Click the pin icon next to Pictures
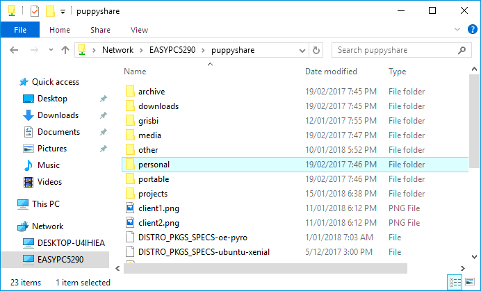This screenshot has height=291, width=481. click(x=104, y=149)
